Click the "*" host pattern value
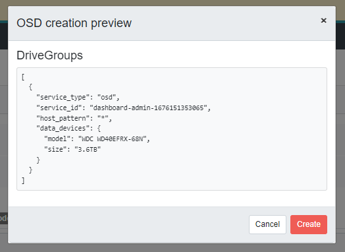The image size is (345, 252). [103, 118]
